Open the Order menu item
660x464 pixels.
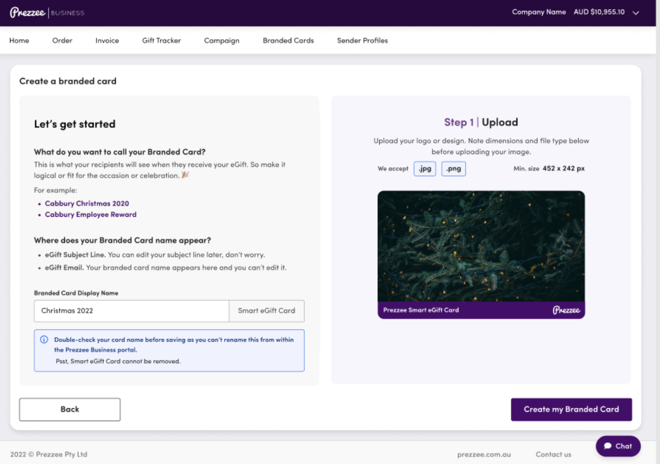pos(62,40)
